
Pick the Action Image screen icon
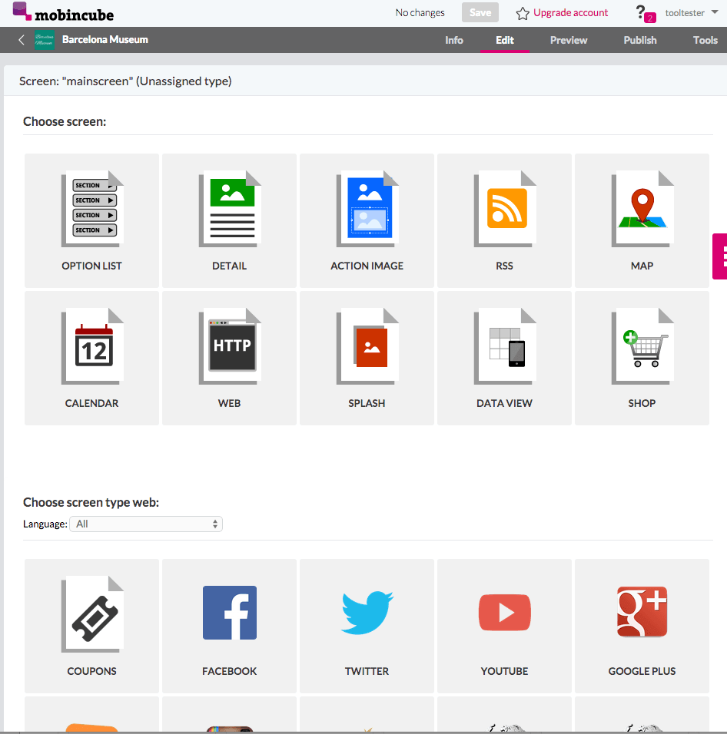click(x=367, y=209)
